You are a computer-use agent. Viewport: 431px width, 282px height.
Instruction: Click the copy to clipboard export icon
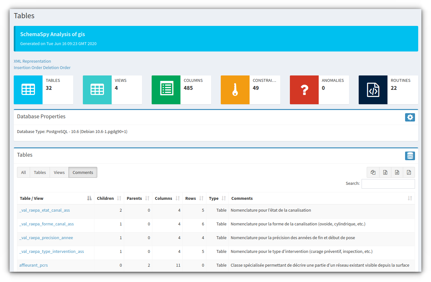(373, 172)
